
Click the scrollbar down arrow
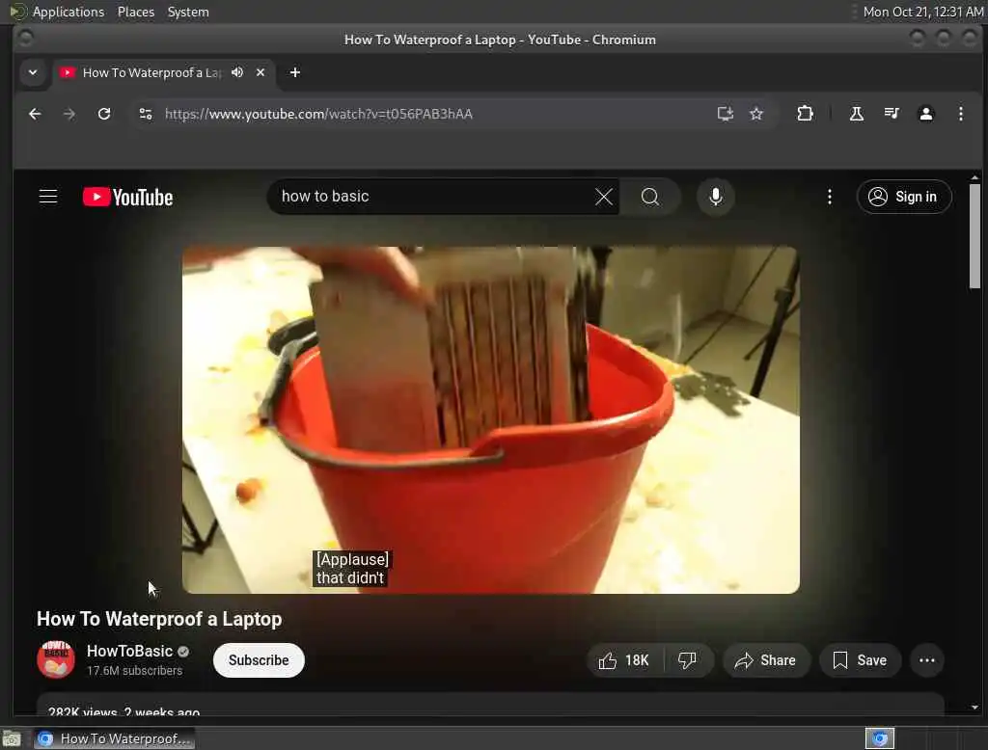974,708
